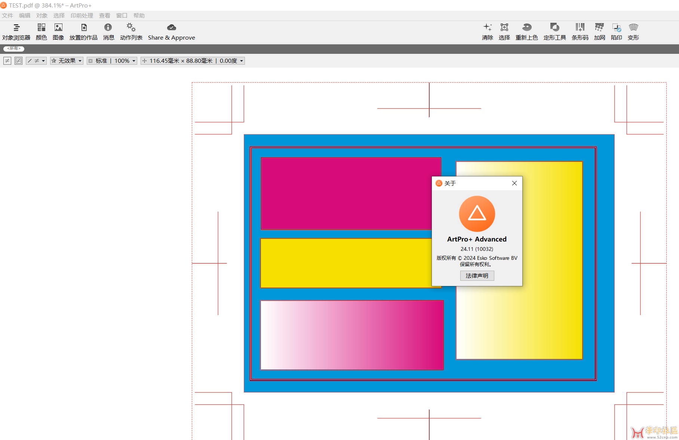
Task: Select the 重新上色 recolor tool
Action: [x=526, y=32]
